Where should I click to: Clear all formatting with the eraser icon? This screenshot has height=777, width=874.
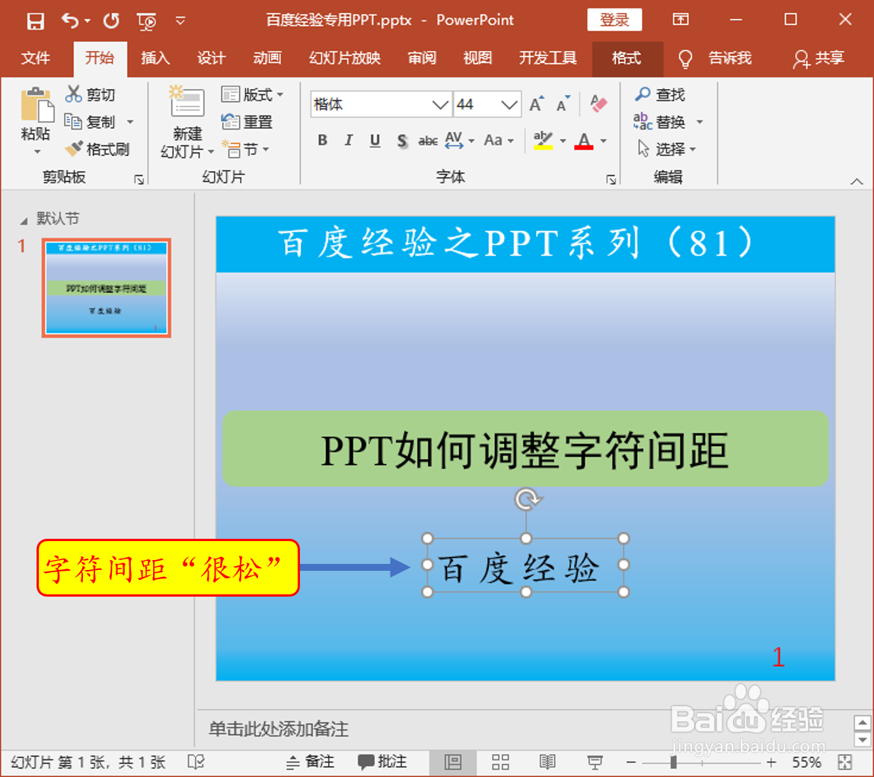[598, 103]
